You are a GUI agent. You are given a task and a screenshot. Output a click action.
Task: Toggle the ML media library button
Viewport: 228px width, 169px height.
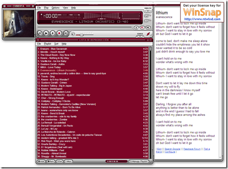pyautogui.click(x=148, y=28)
